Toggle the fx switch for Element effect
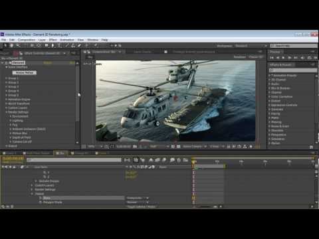The image size is (319, 239). click(x=7, y=63)
